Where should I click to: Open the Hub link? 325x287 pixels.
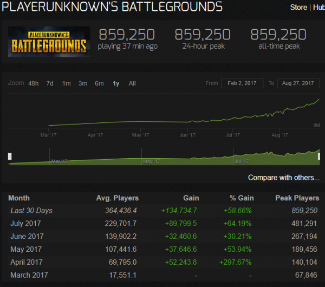click(x=319, y=8)
